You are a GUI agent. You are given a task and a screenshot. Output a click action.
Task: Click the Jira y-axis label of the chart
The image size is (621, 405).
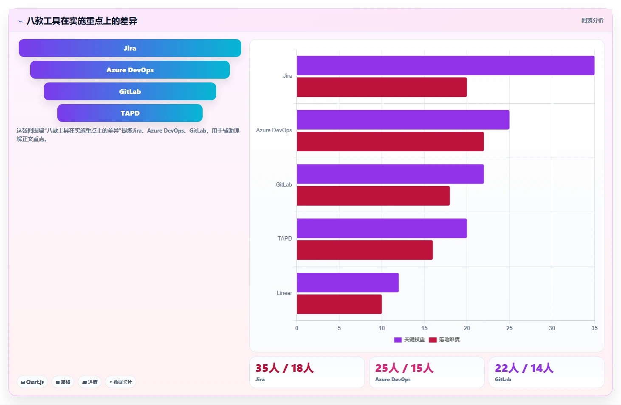coord(288,76)
